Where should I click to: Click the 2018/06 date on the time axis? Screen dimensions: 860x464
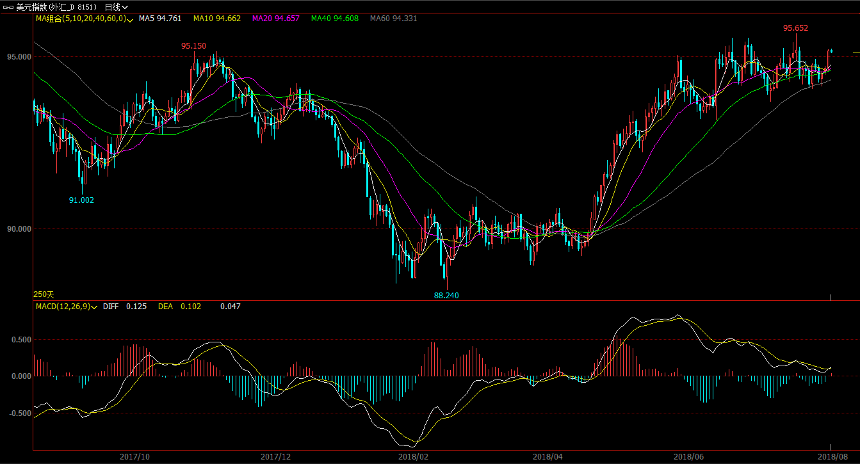688,457
